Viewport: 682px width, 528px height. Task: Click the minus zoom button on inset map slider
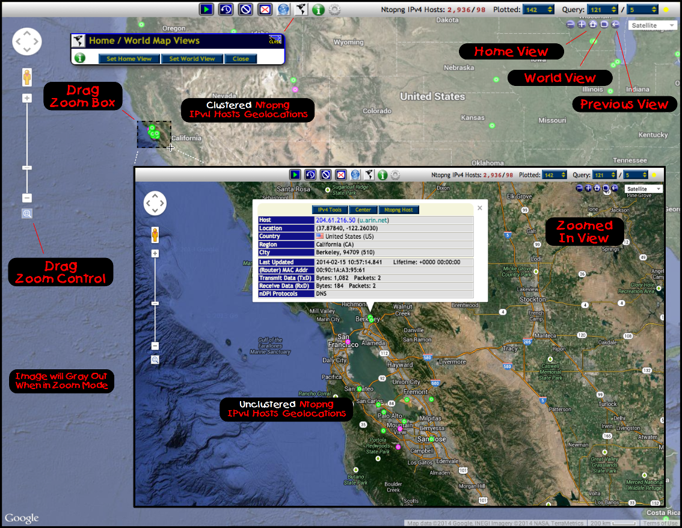(155, 346)
